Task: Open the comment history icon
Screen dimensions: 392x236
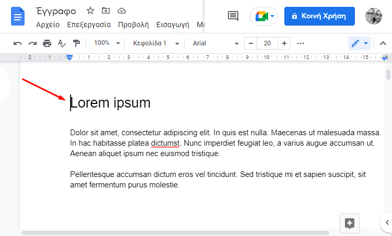Action: tap(233, 16)
